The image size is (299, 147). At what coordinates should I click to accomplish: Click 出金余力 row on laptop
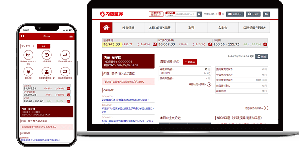click(x=242, y=91)
